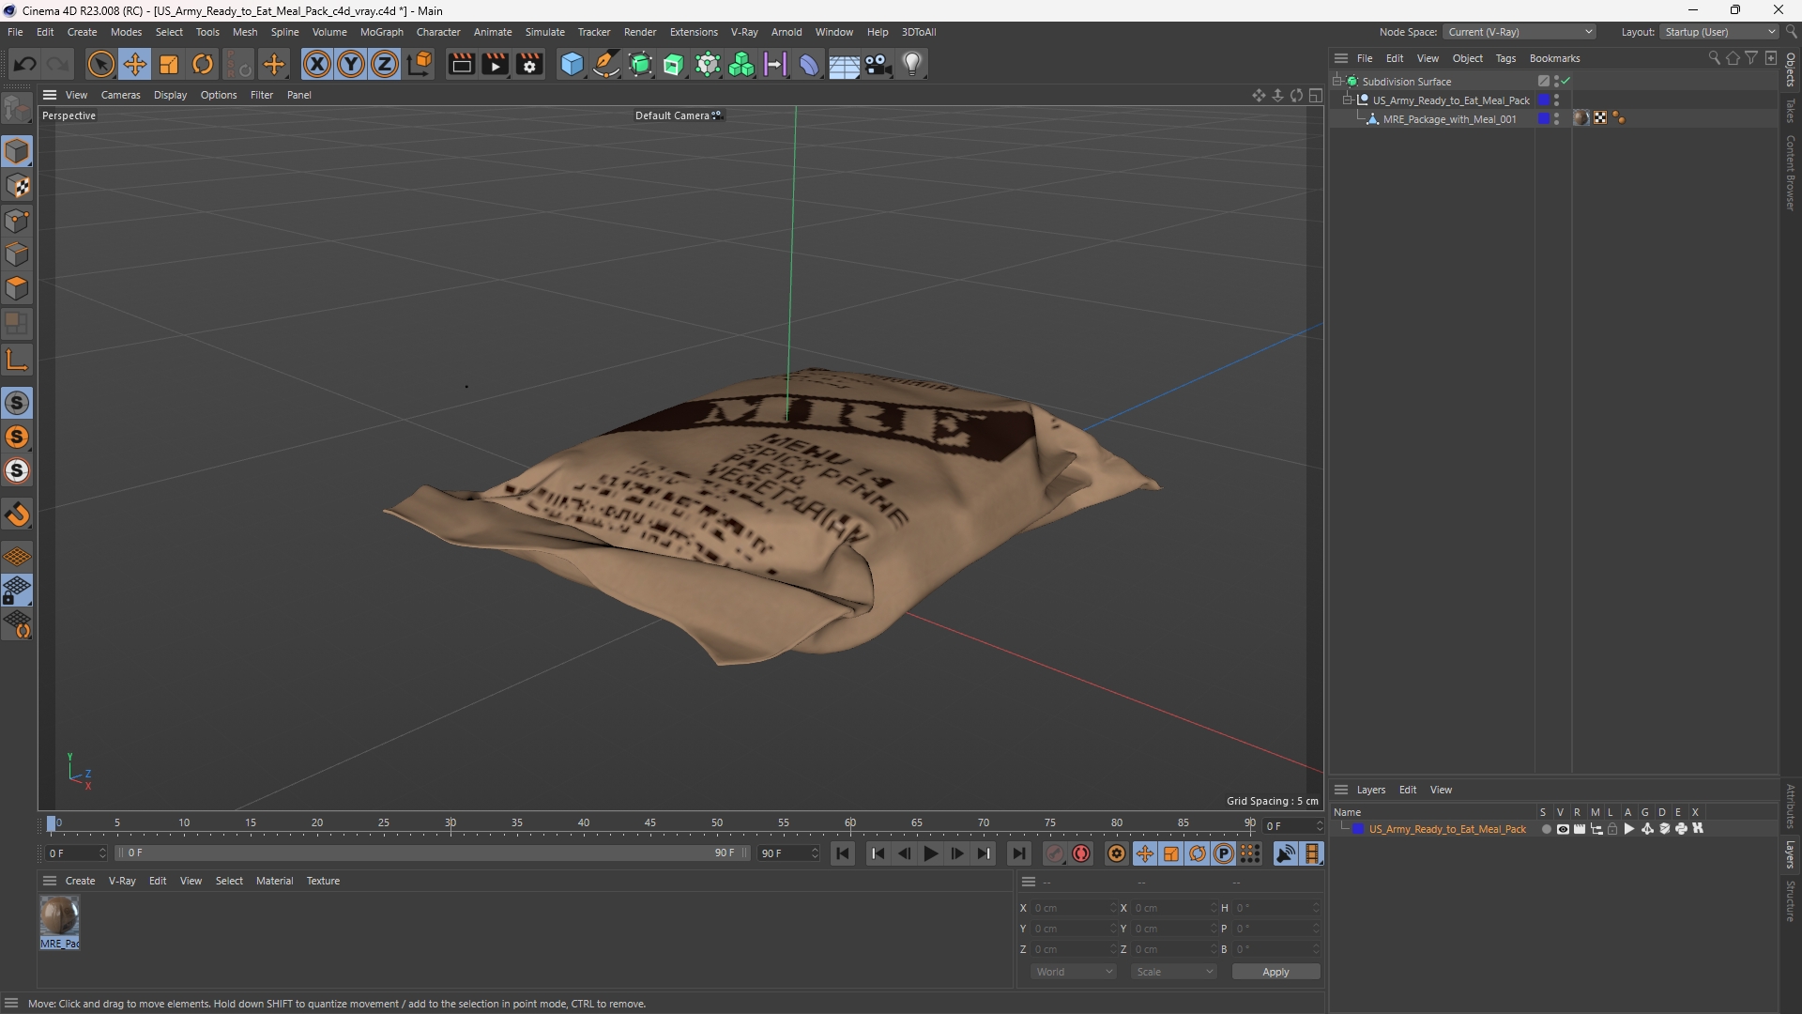This screenshot has height=1014, width=1802.
Task: Add a Subdivision Surface generator
Action: [x=641, y=64]
